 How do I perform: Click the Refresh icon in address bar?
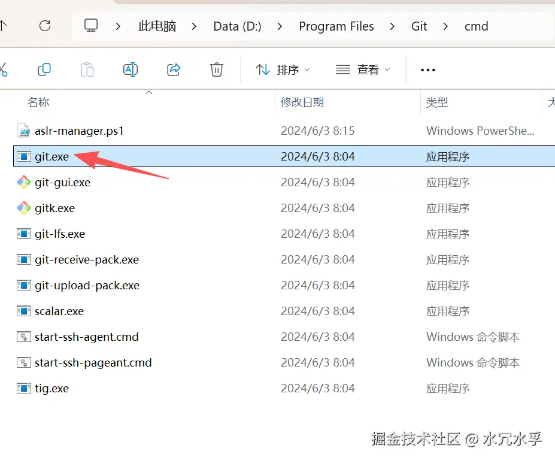click(x=45, y=26)
